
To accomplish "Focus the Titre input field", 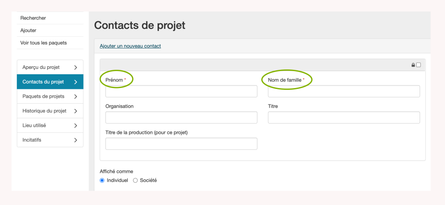I will (344, 118).
